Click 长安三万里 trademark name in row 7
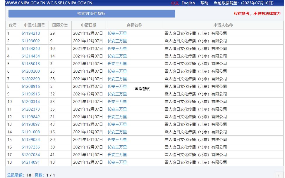 click(x=117, y=79)
